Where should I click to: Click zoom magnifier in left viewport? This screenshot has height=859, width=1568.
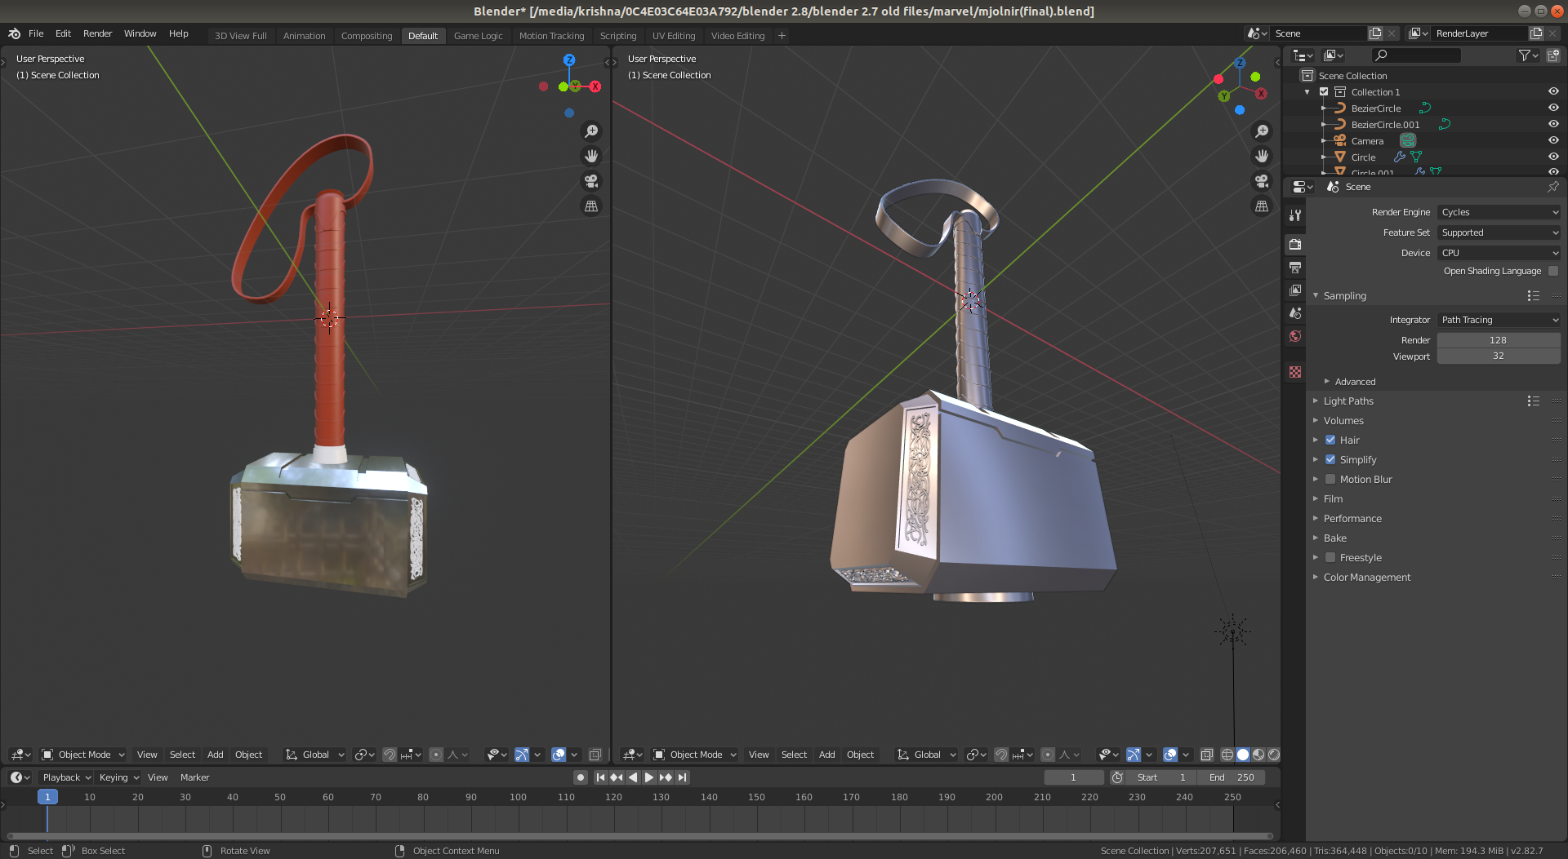(x=591, y=131)
